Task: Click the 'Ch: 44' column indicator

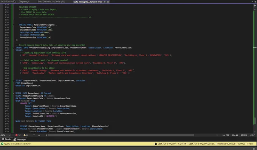Action: pyautogui.click(x=235, y=135)
